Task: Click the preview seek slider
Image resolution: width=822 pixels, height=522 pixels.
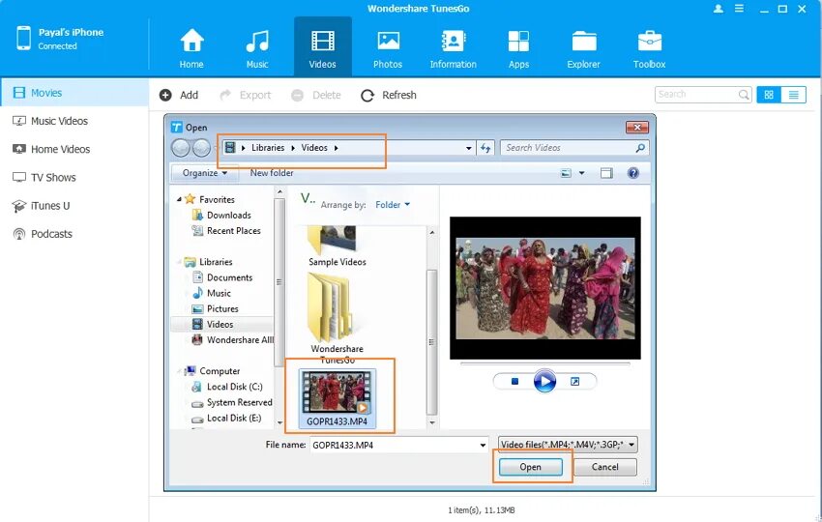Action: pos(544,363)
